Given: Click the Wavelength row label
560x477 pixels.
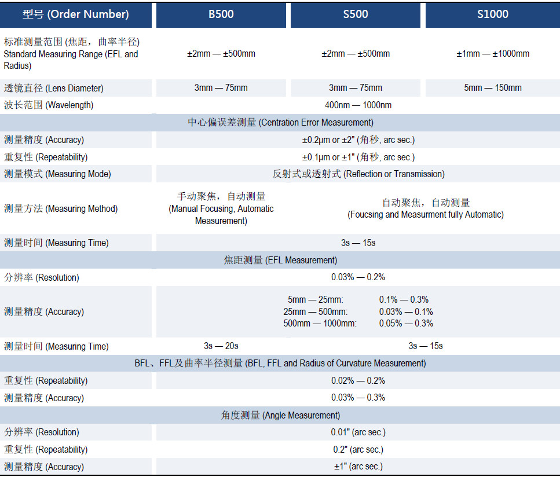Looking at the screenshot, I should pos(49,105).
